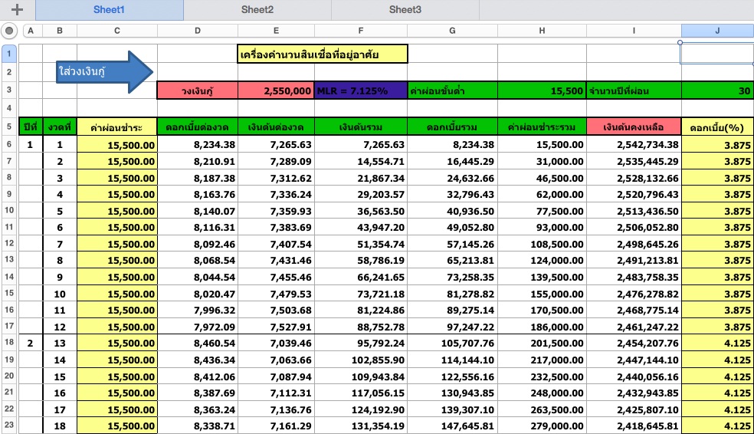
Task: Click the ดอกเบี้ย(%) header cell
Action: pos(717,127)
